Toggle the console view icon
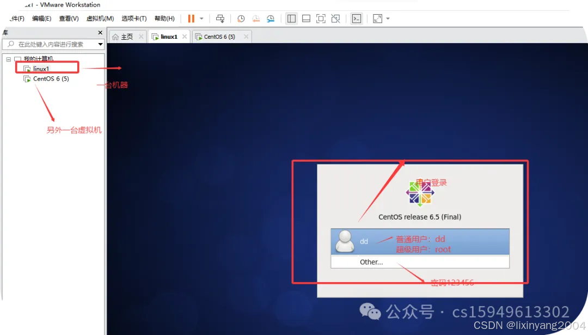 [356, 19]
